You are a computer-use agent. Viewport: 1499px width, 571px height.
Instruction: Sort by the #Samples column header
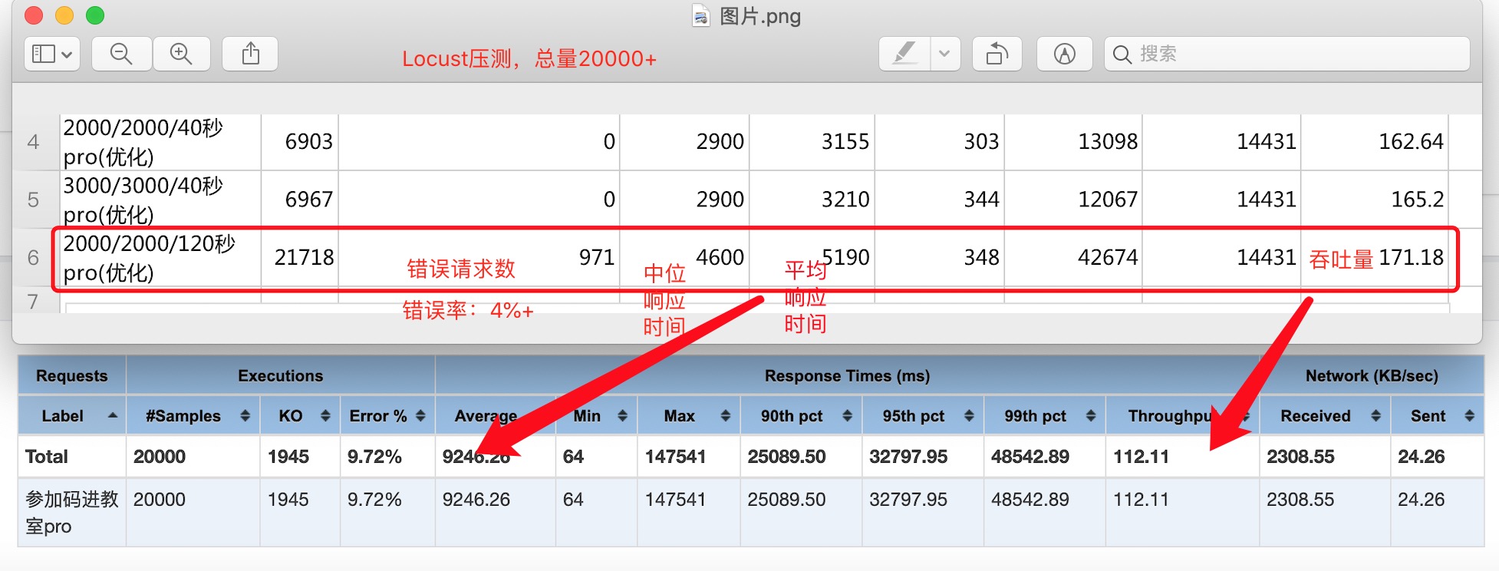(192, 416)
